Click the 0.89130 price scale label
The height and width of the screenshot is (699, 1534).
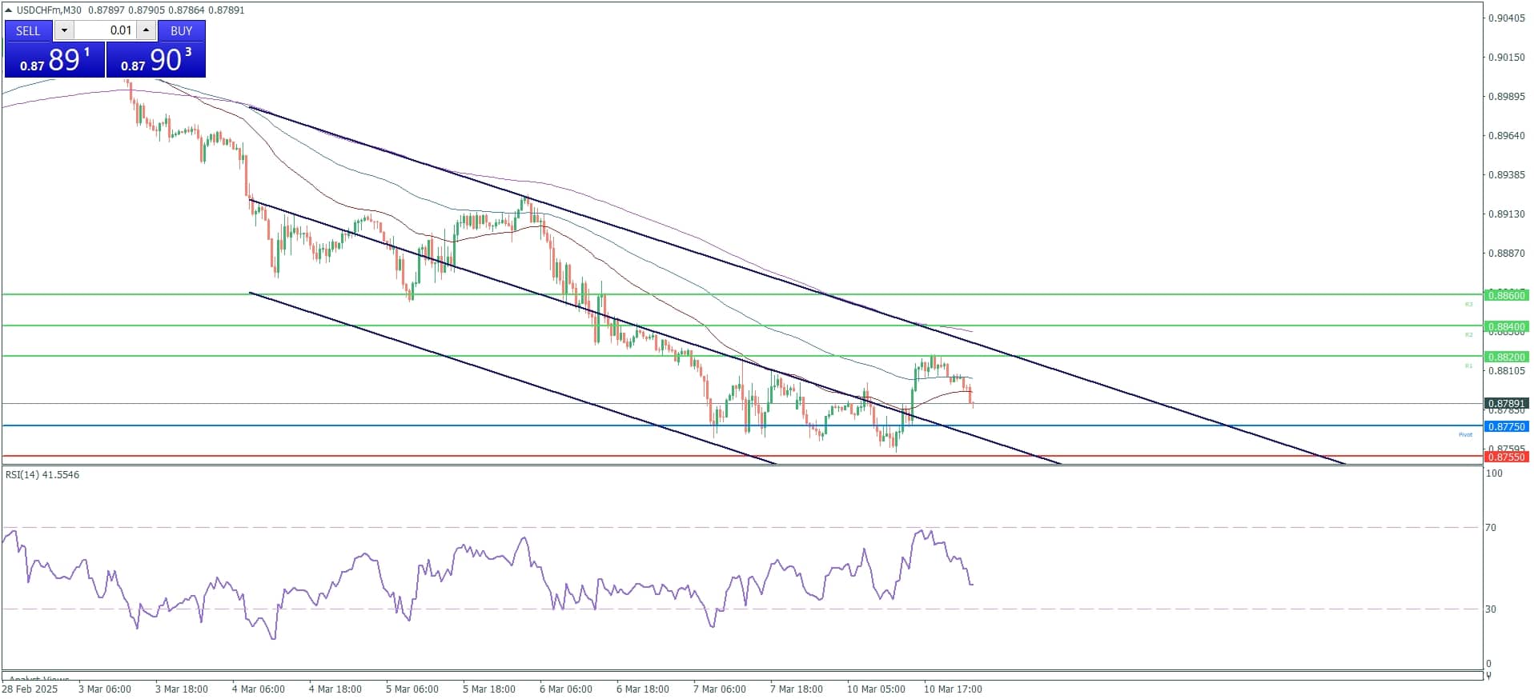point(1506,214)
